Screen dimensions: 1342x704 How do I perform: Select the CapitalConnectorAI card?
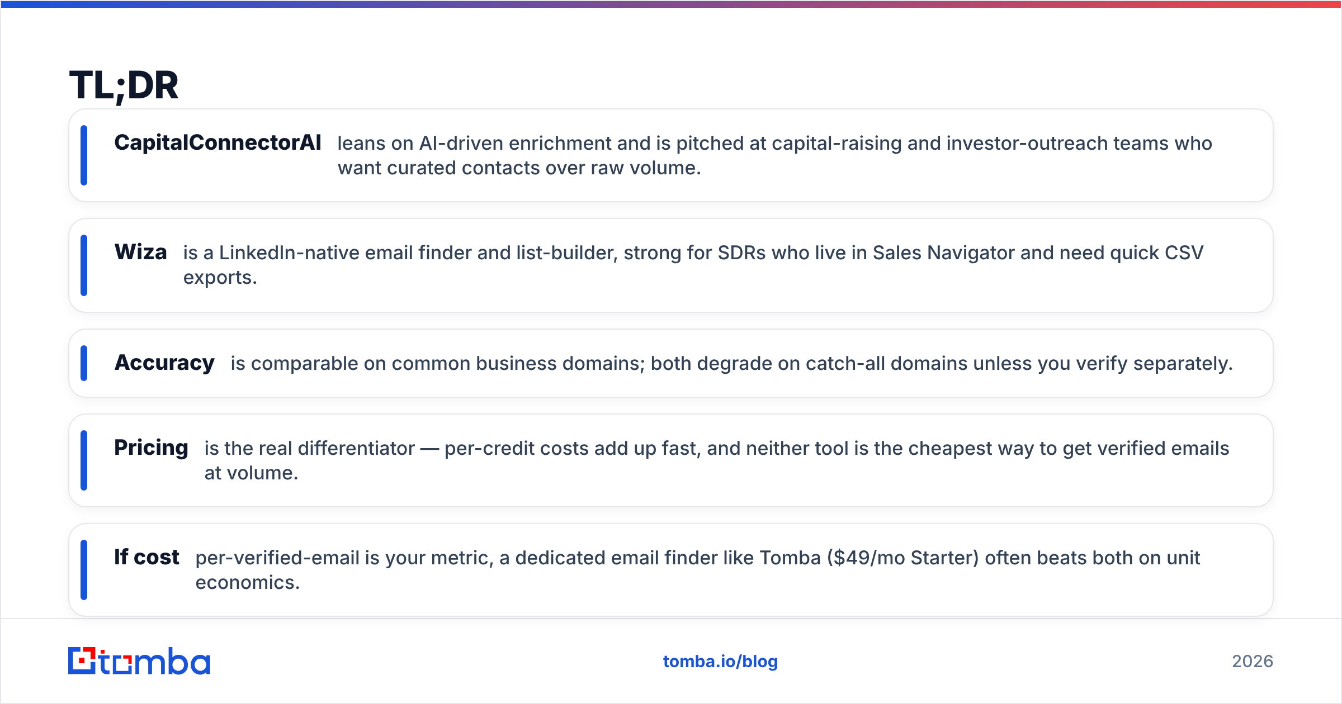pyautogui.click(x=671, y=155)
